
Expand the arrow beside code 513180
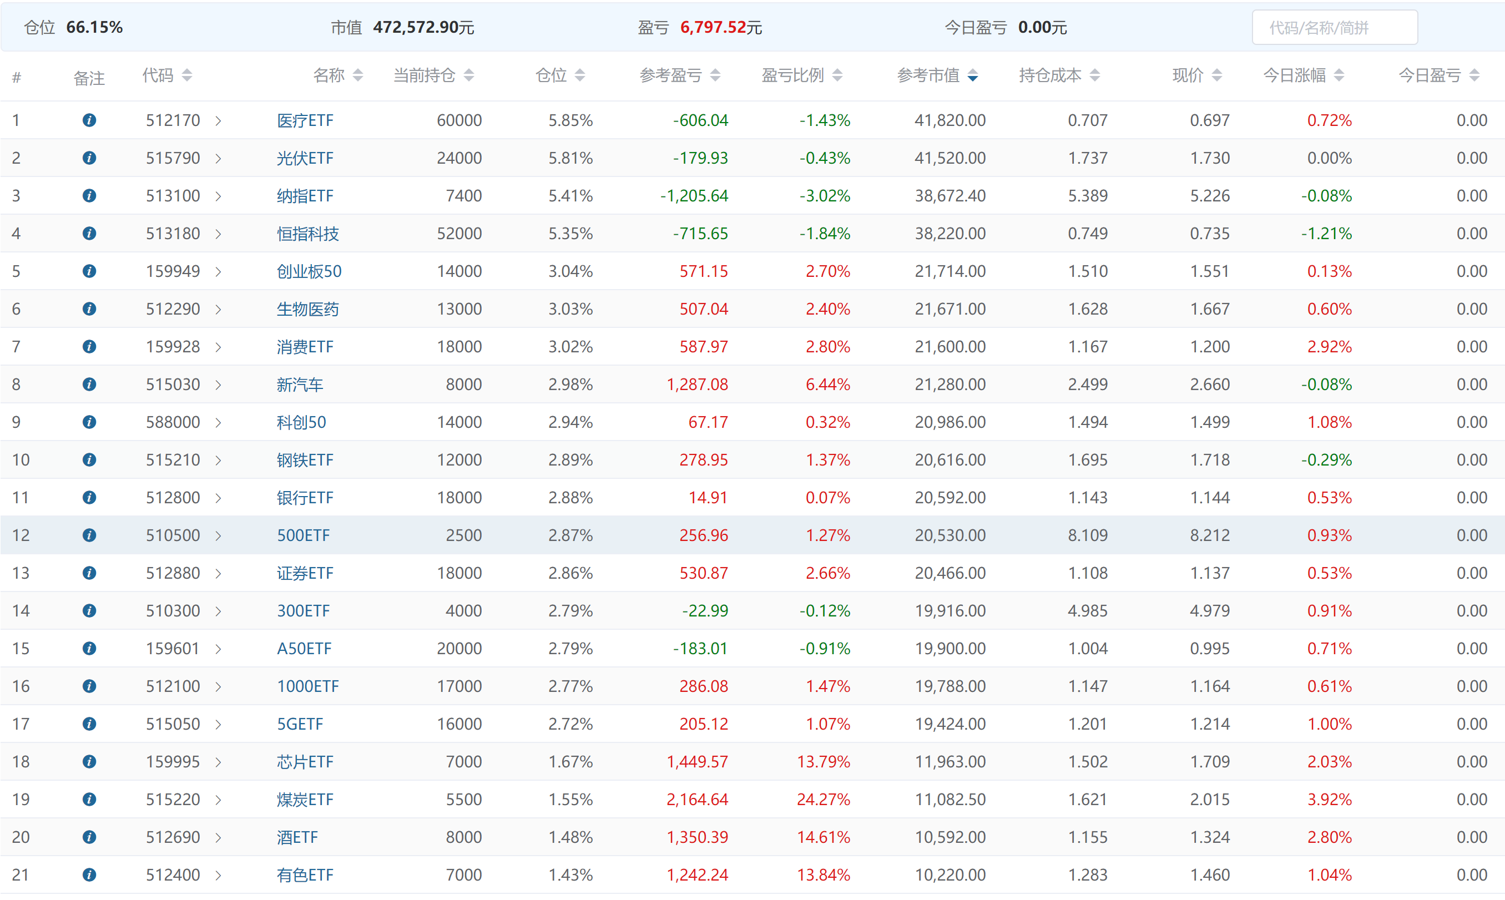pos(218,234)
